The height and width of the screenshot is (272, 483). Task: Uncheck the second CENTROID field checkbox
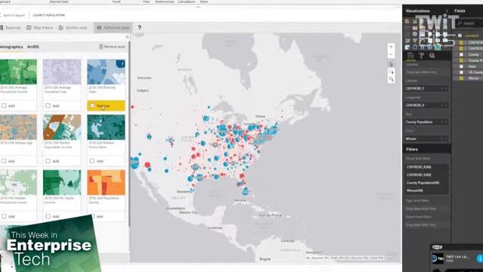461,48
